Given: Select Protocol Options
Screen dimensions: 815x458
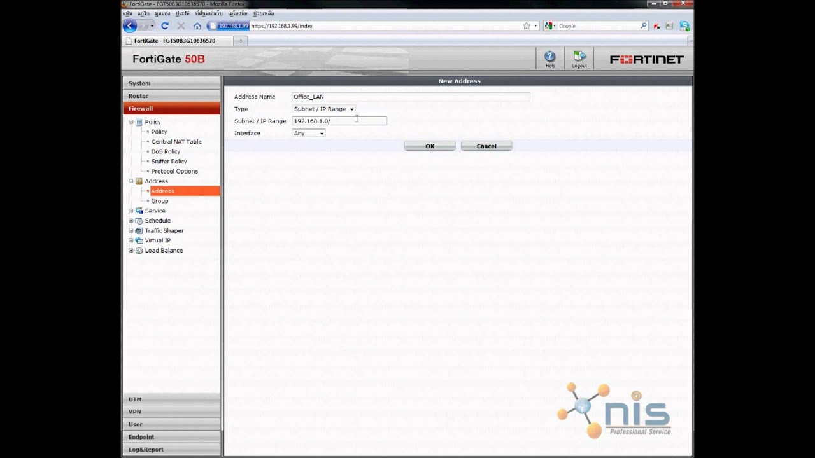Looking at the screenshot, I should [174, 171].
